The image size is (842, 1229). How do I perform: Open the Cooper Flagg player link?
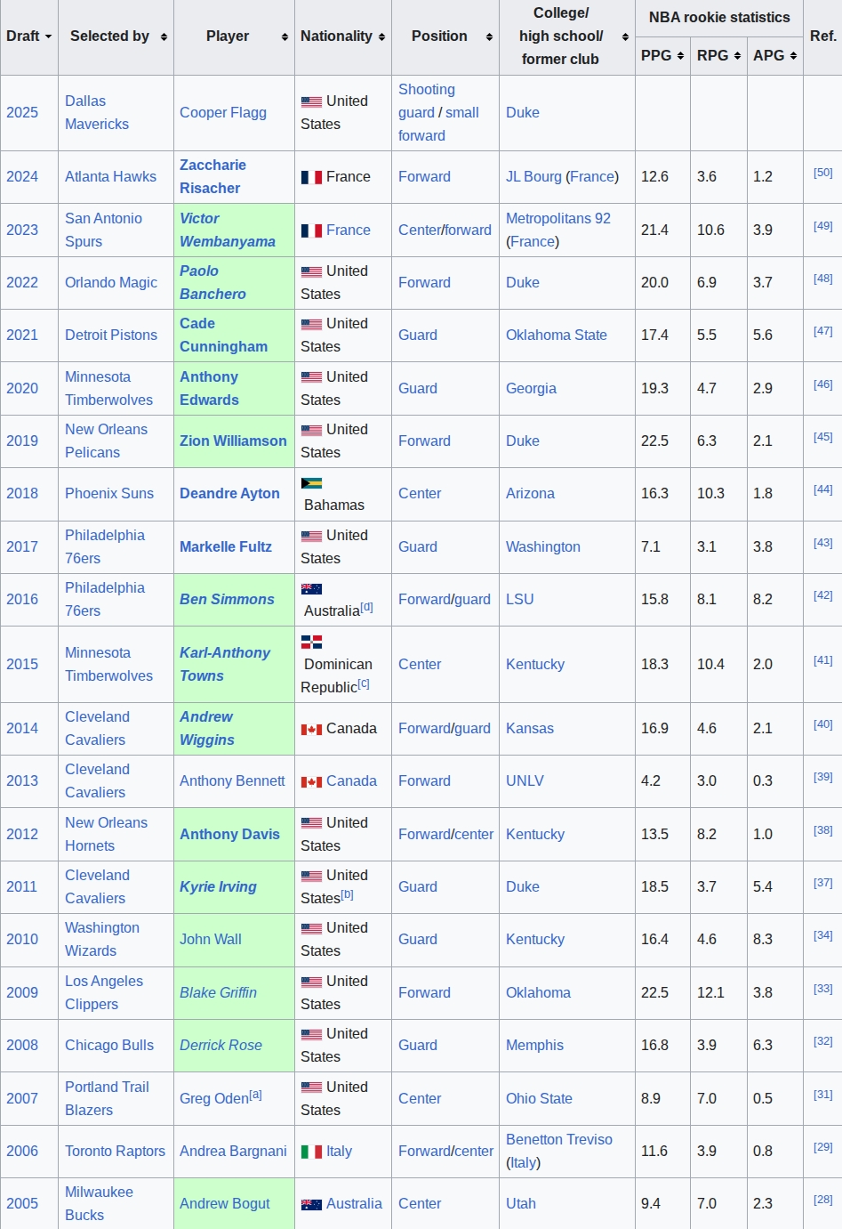click(223, 113)
